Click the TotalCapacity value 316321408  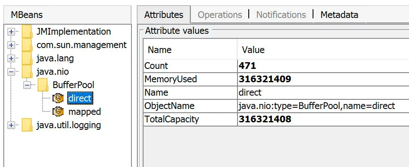[x=323, y=119]
